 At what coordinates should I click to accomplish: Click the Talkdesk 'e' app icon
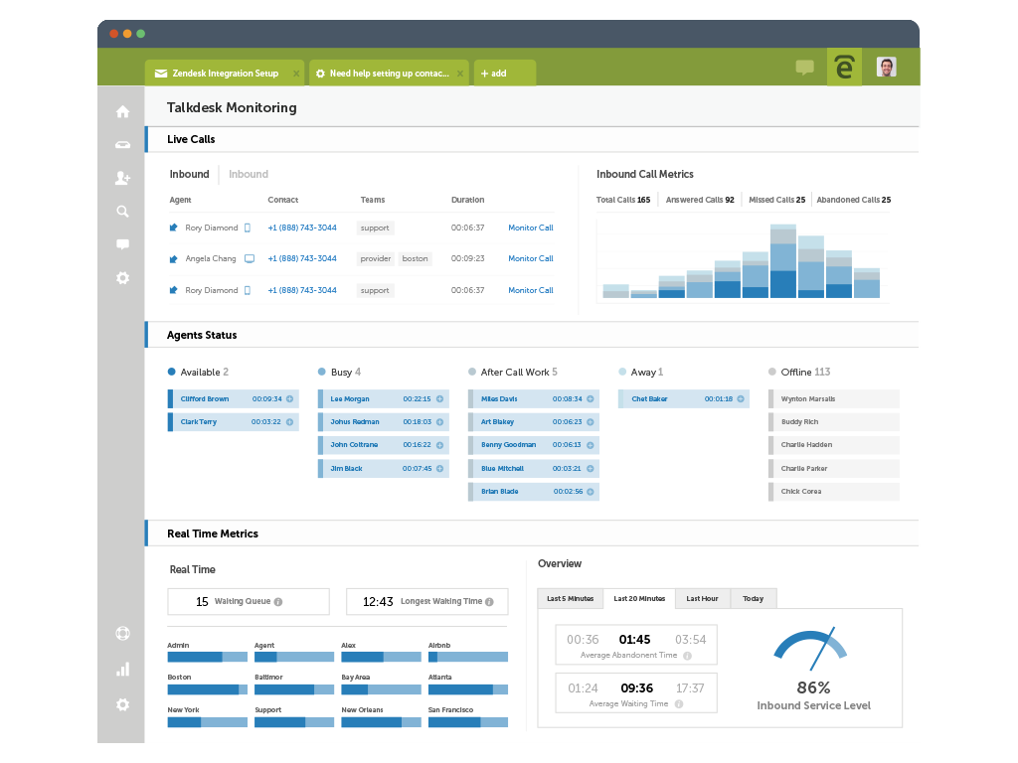pyautogui.click(x=844, y=67)
